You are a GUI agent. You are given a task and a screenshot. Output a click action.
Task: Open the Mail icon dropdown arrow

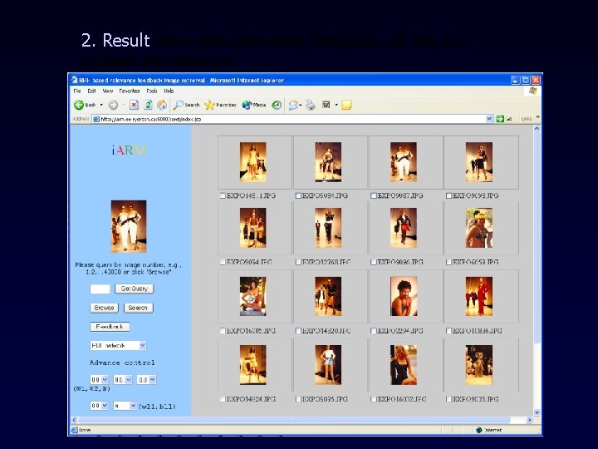click(x=301, y=105)
